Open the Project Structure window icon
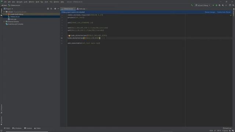 coord(230,5)
